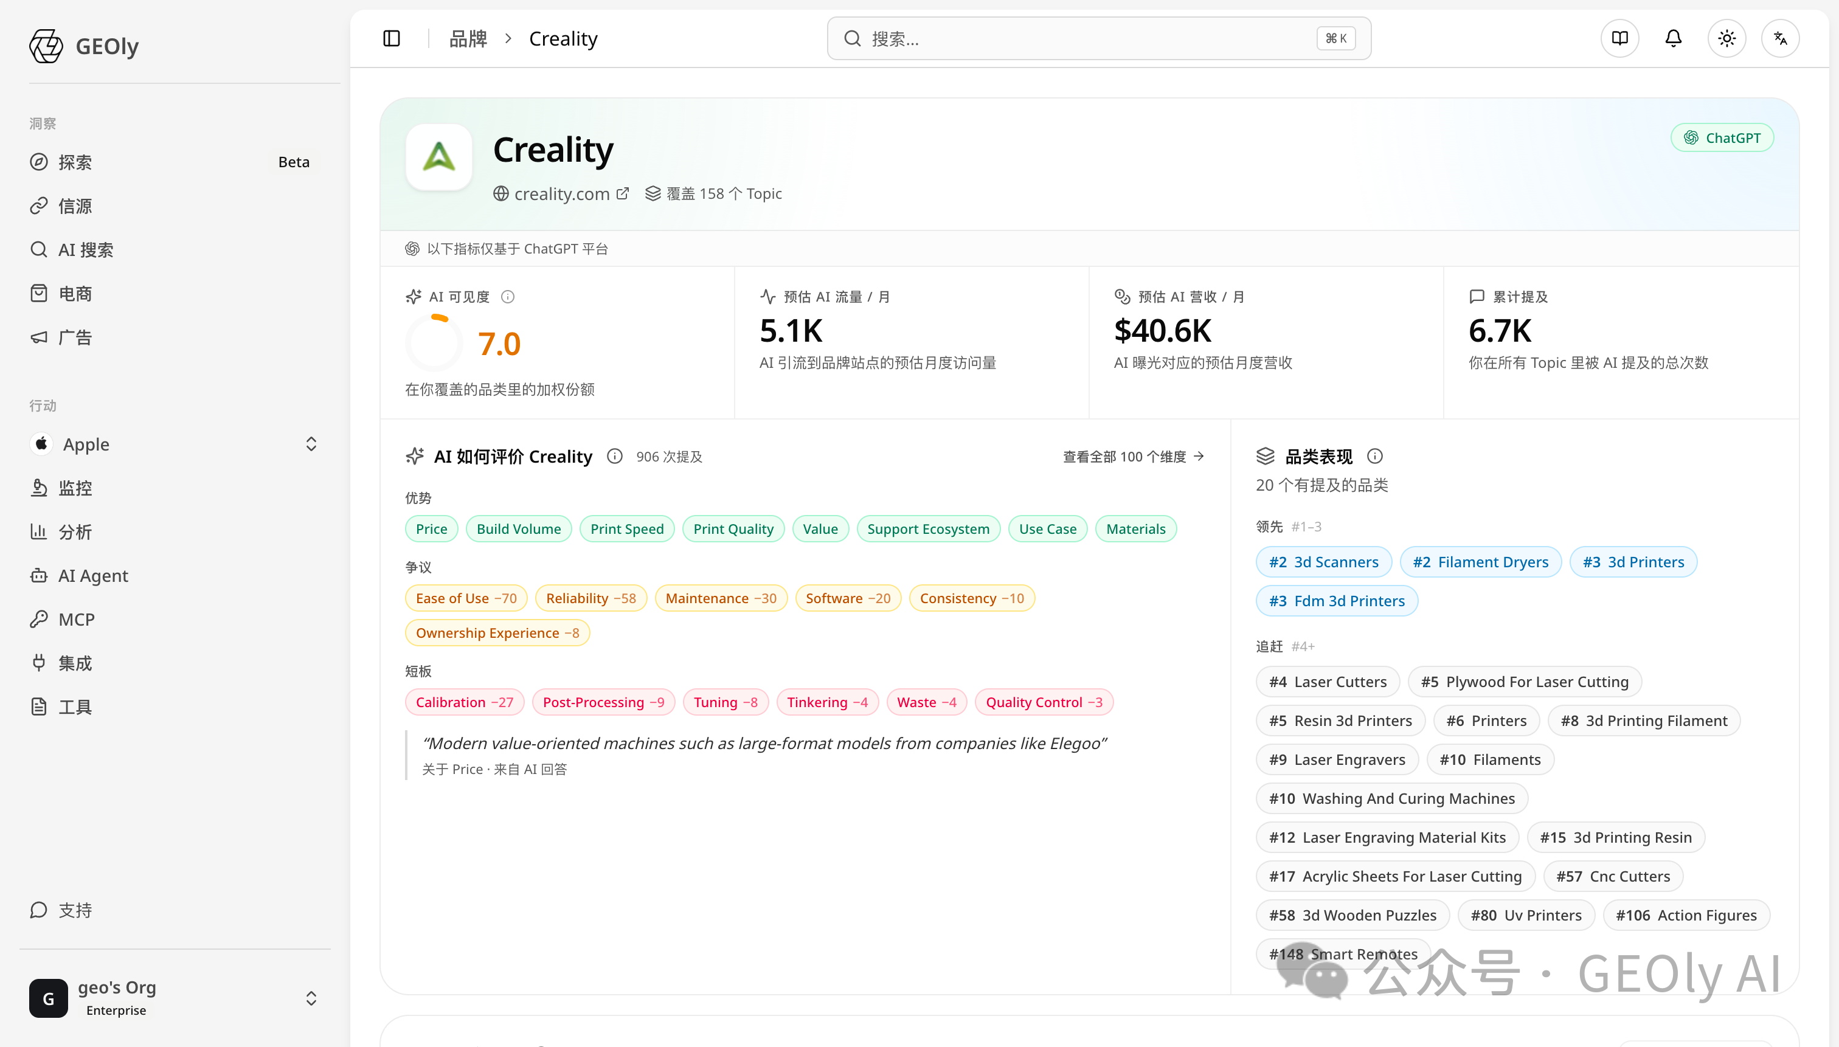The image size is (1839, 1047).
Task: Click info icon beside AI 如何评价 Creality
Action: tap(614, 457)
